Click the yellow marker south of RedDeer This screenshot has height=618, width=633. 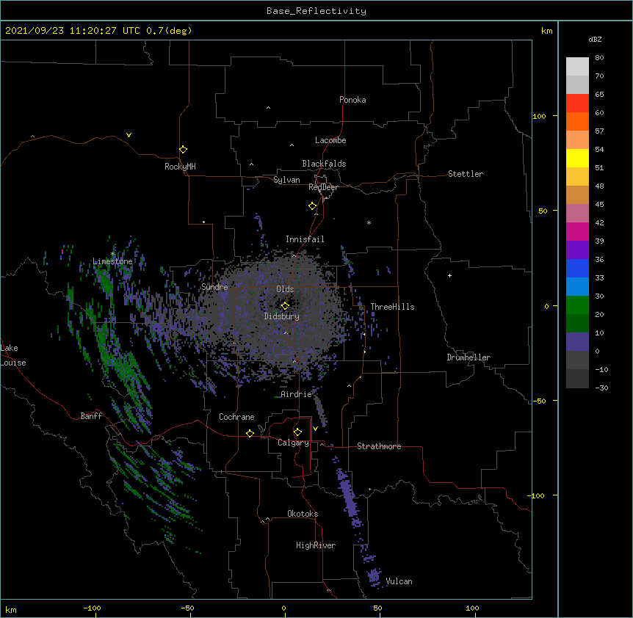[x=312, y=206]
